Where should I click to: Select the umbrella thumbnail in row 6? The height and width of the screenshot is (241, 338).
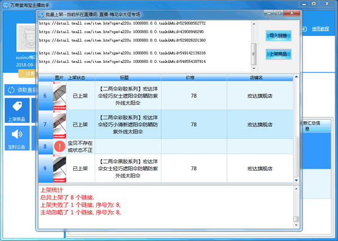point(60,96)
